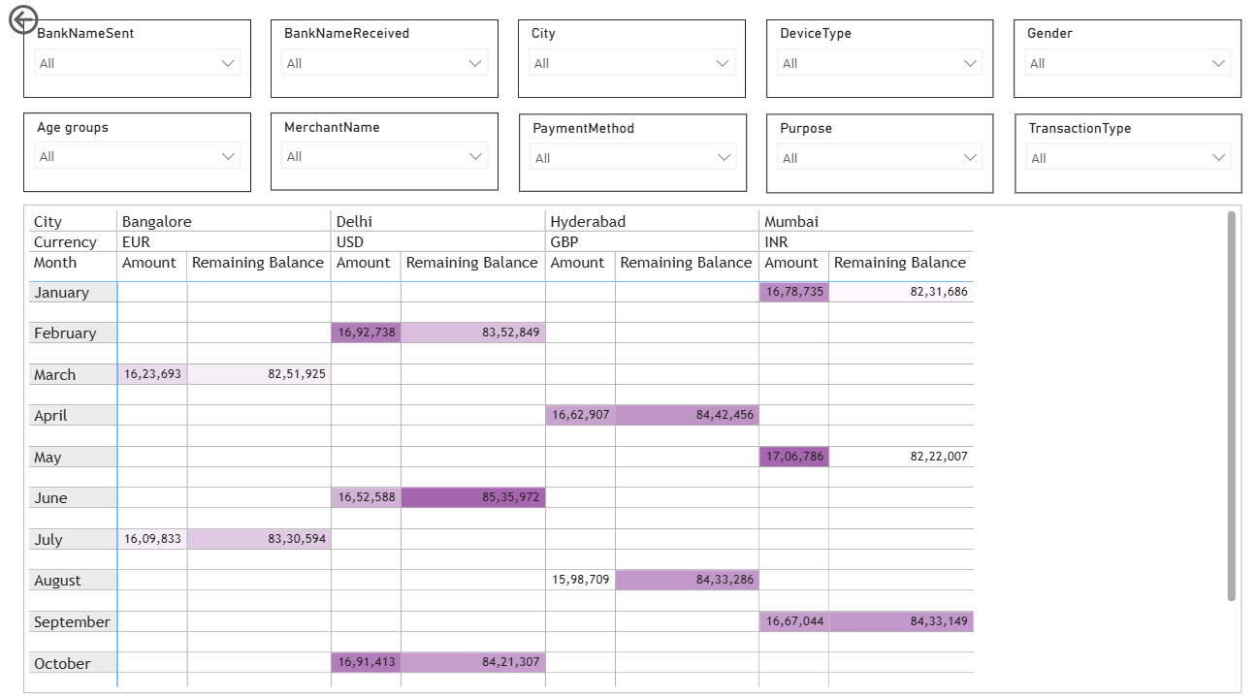This screenshot has width=1257, height=697.
Task: Open the TransactionType slicer dropdown
Action: point(1219,156)
